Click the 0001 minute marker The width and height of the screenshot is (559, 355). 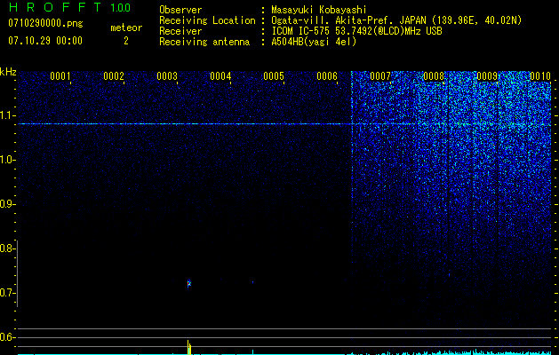(x=60, y=76)
